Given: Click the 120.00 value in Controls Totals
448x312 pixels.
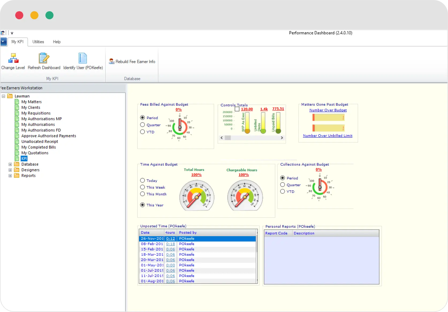Looking at the screenshot, I should click(x=247, y=109).
